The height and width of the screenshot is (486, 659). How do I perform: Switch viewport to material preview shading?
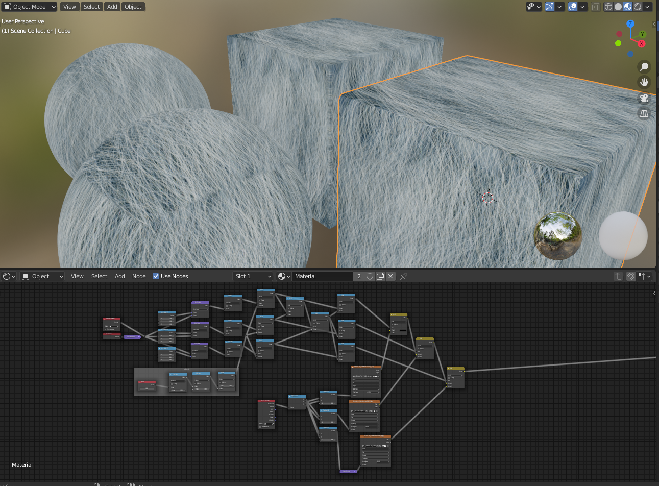click(628, 7)
